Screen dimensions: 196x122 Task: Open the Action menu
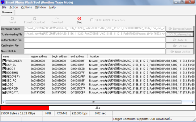[x=14, y=7]
